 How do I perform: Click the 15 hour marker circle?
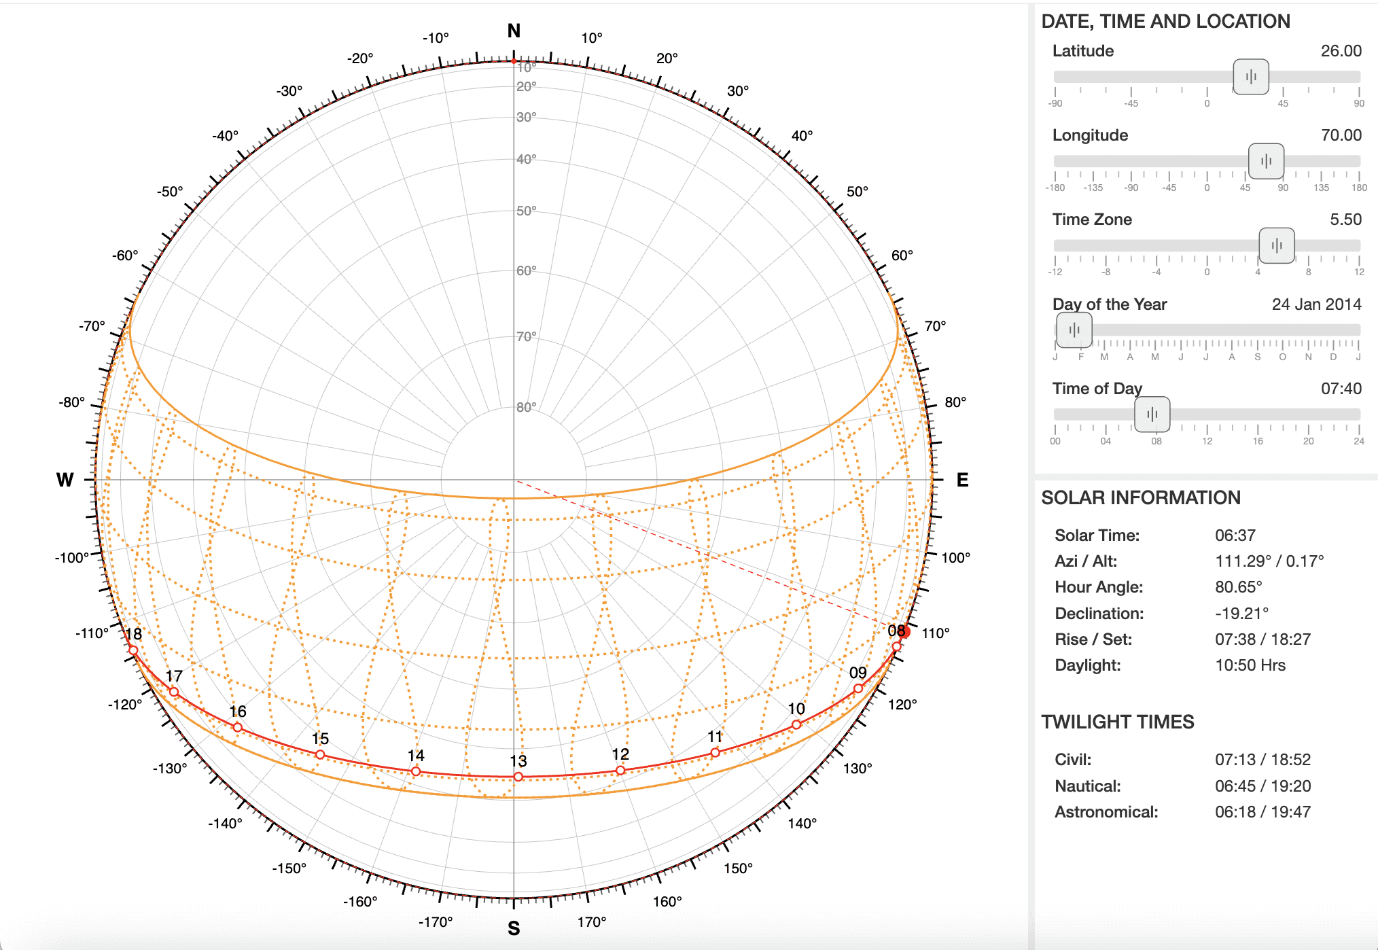320,754
